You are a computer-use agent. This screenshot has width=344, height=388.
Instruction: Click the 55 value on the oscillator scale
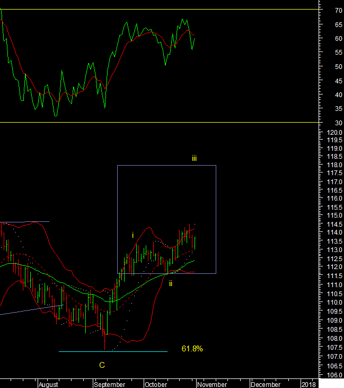(338, 53)
